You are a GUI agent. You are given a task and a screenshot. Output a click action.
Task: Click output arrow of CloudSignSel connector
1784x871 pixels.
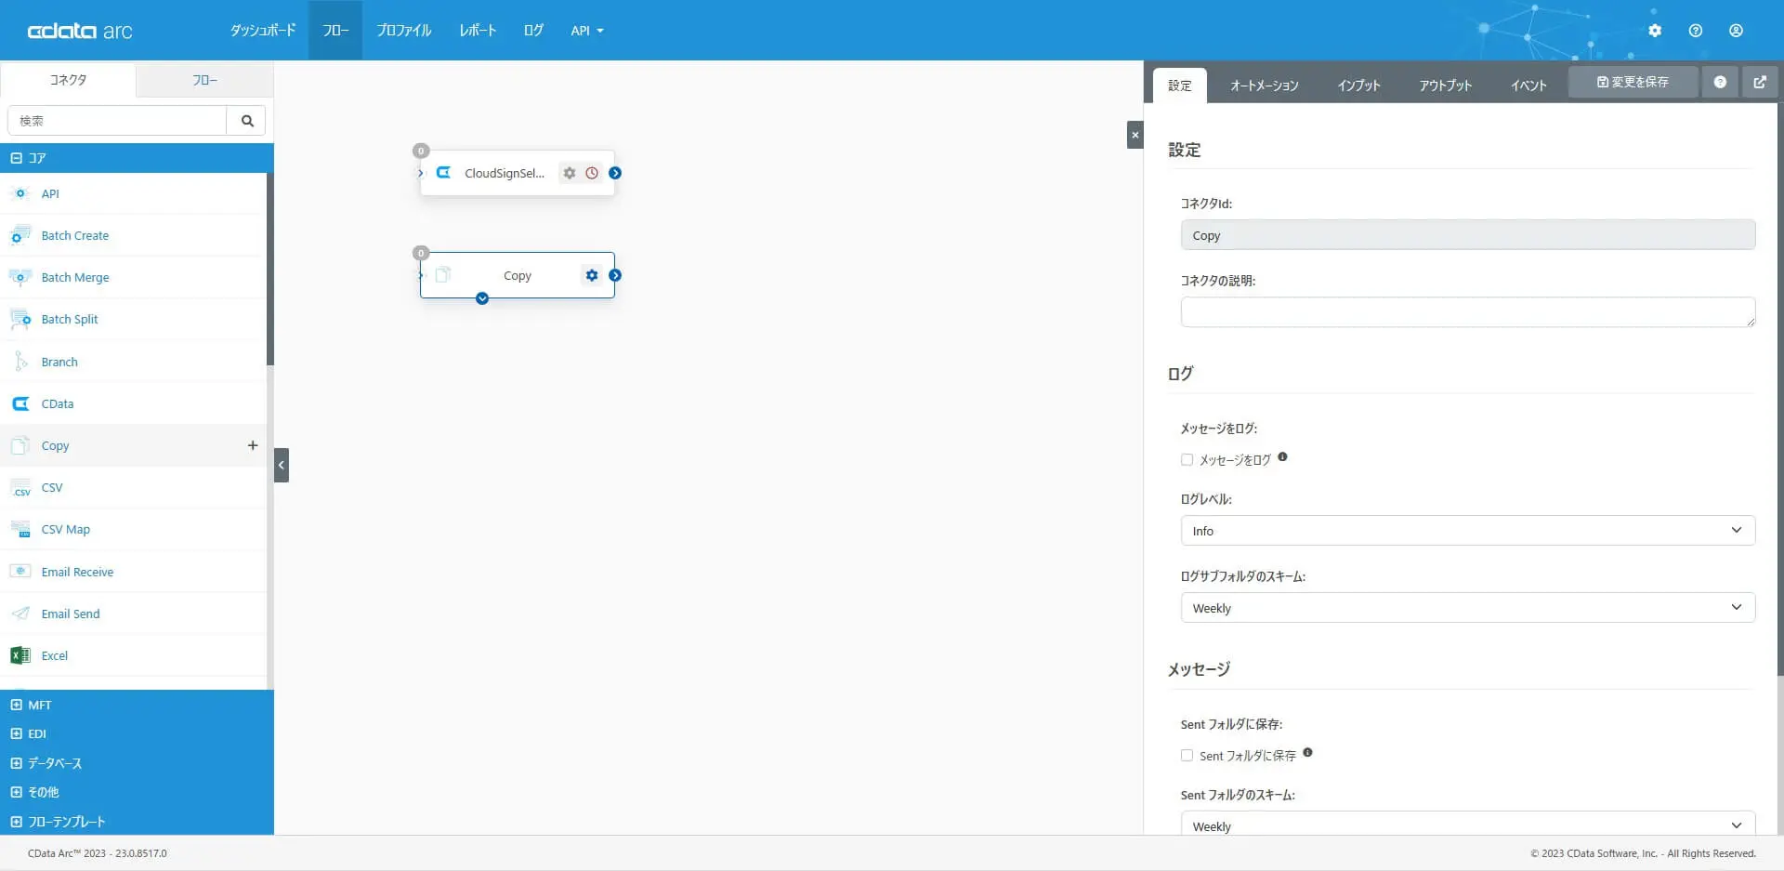click(615, 173)
